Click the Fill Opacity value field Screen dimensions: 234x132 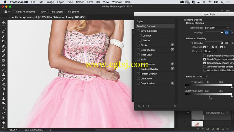point(228,43)
